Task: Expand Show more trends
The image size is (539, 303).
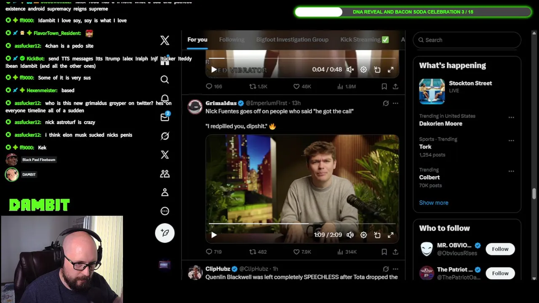Action: pyautogui.click(x=433, y=203)
